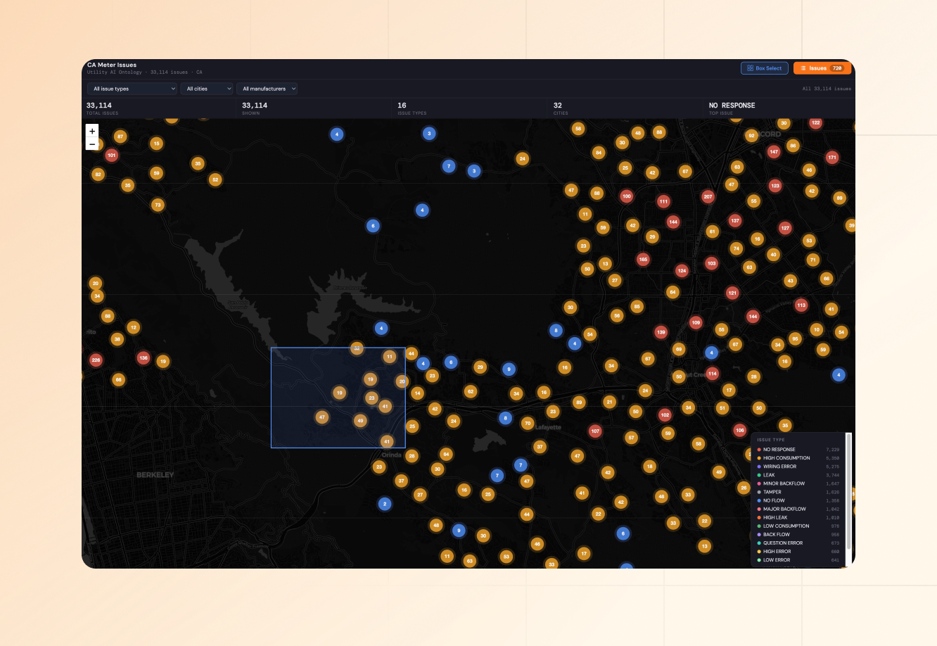Click the red NO RESPONSE legend dot
Image resolution: width=937 pixels, height=646 pixels.
760,449
